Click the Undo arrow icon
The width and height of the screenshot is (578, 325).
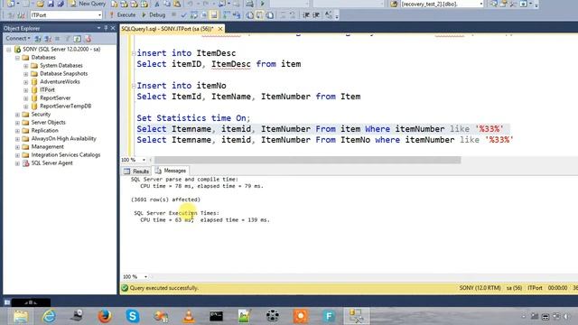point(190,4)
